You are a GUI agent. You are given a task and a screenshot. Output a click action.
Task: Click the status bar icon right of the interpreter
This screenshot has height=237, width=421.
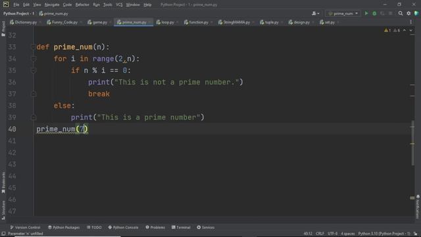pos(415,234)
